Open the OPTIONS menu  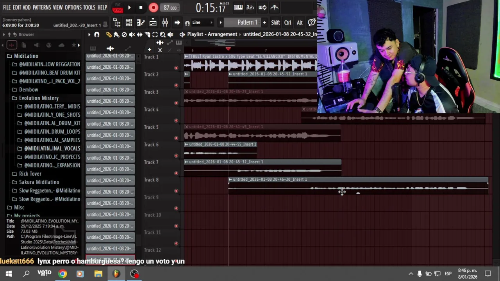point(73,7)
